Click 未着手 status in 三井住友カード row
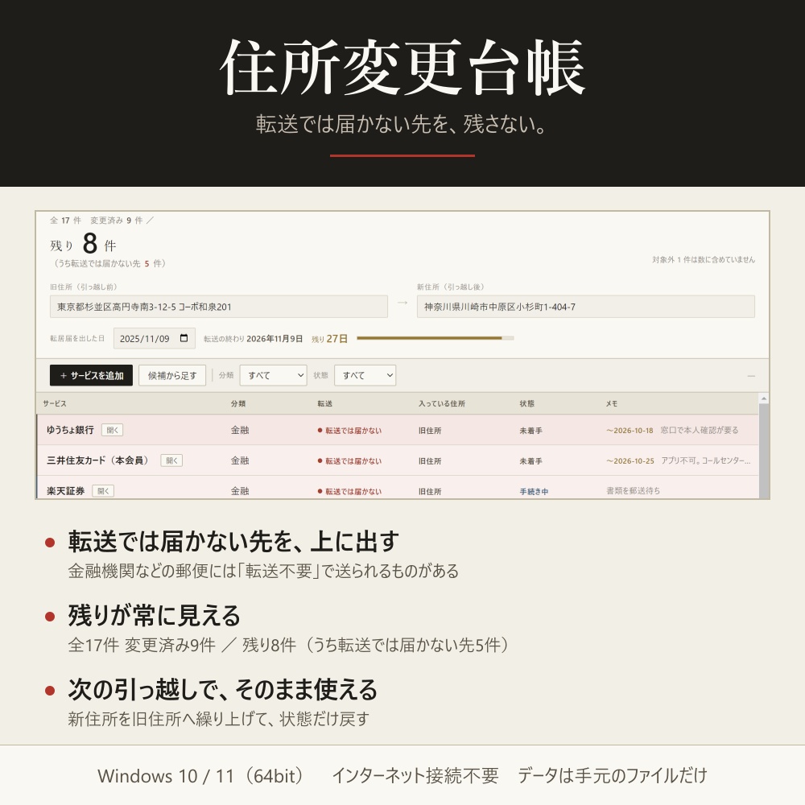805x805 pixels. click(530, 461)
